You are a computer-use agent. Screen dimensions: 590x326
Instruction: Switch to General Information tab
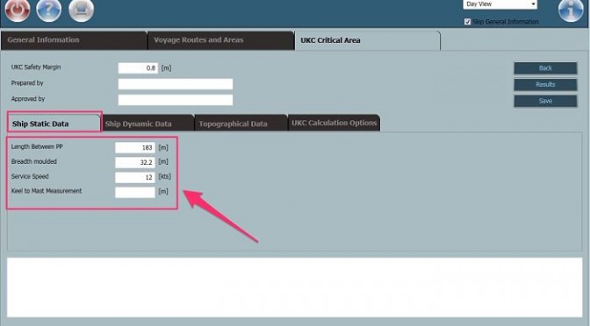74,40
